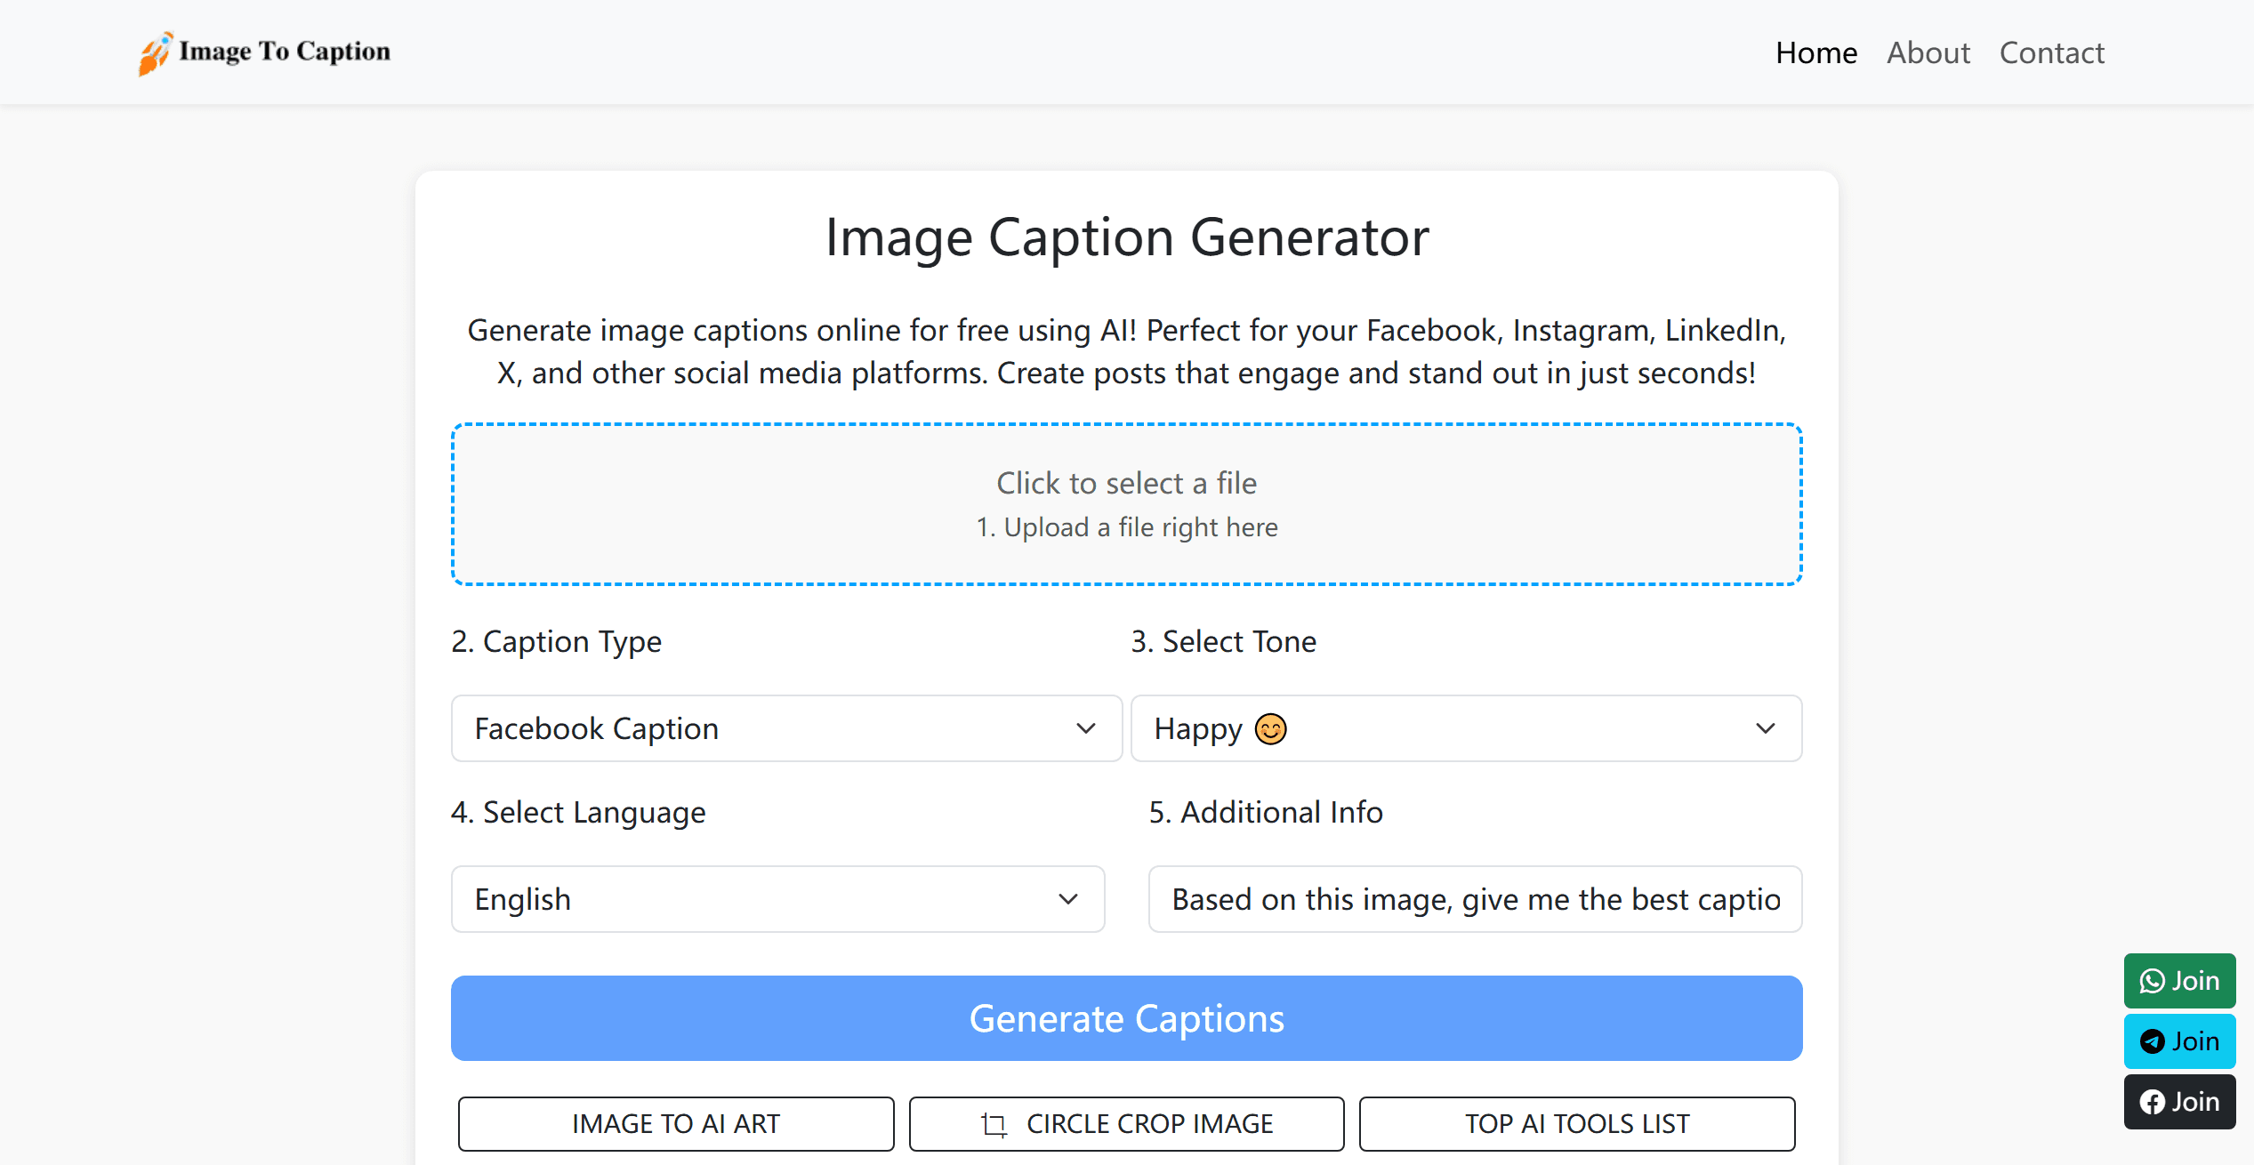
Task: Focus the Additional Info text field
Action: (1474, 899)
